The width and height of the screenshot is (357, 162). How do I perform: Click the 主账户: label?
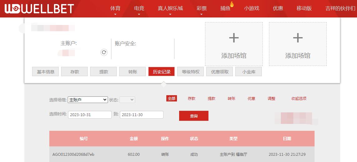click(69, 43)
